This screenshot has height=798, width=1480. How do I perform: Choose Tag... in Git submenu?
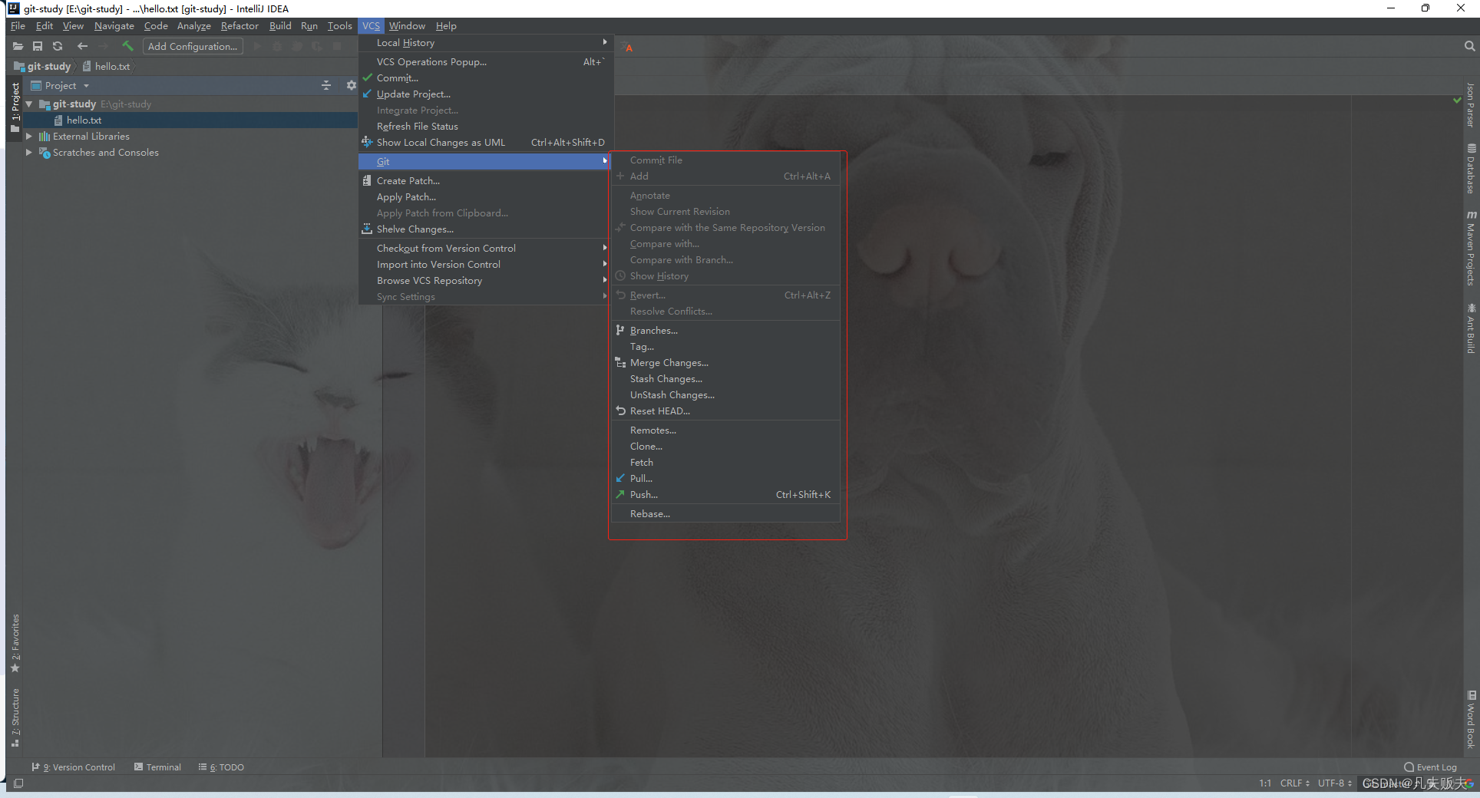coord(725,346)
